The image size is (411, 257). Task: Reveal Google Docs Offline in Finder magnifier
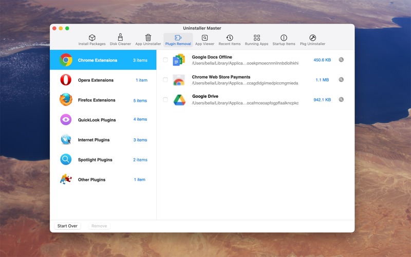[x=341, y=60]
